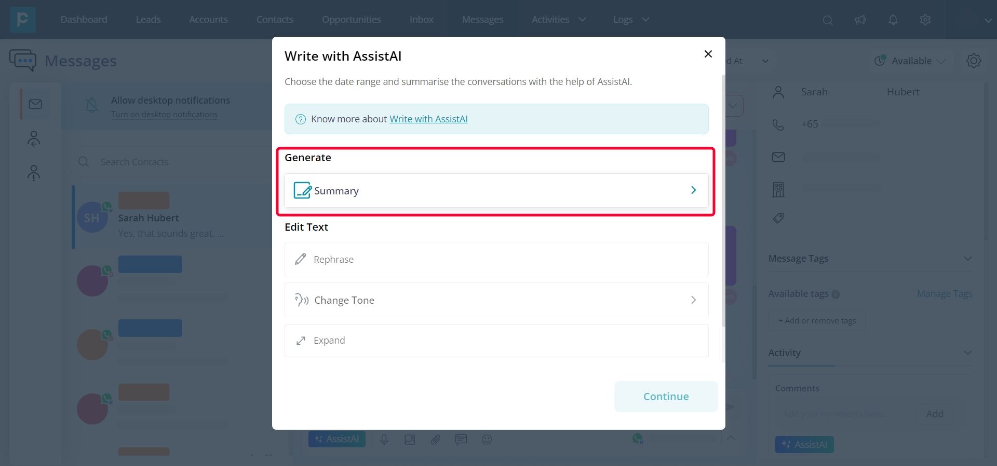Open the Write with AssistAI help link
Screen dimensions: 997x466
[428, 119]
